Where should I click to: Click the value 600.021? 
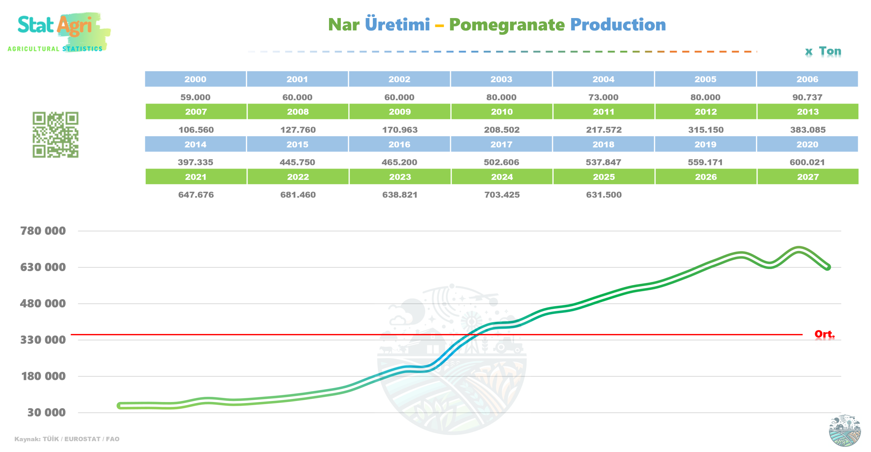click(x=807, y=162)
